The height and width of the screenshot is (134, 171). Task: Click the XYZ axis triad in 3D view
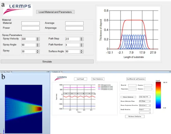3,131
